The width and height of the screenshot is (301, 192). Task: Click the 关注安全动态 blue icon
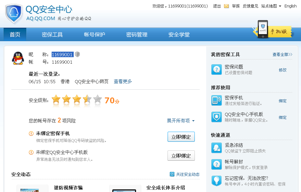coord(172,174)
